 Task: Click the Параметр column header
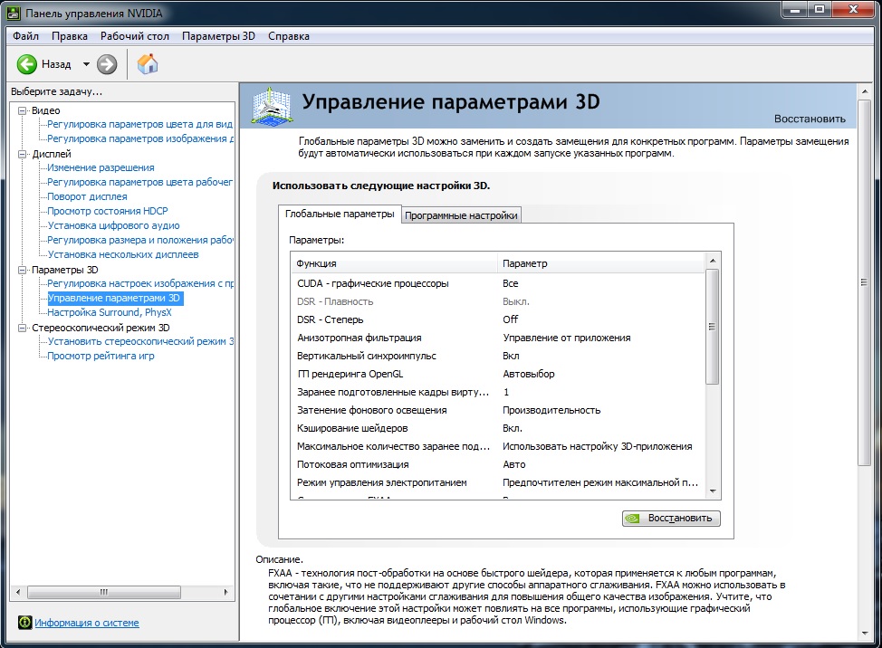(x=600, y=263)
